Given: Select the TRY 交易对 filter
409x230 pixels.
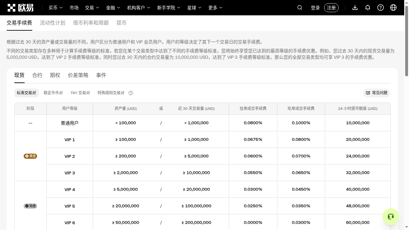Looking at the screenshot, I should tap(80, 93).
